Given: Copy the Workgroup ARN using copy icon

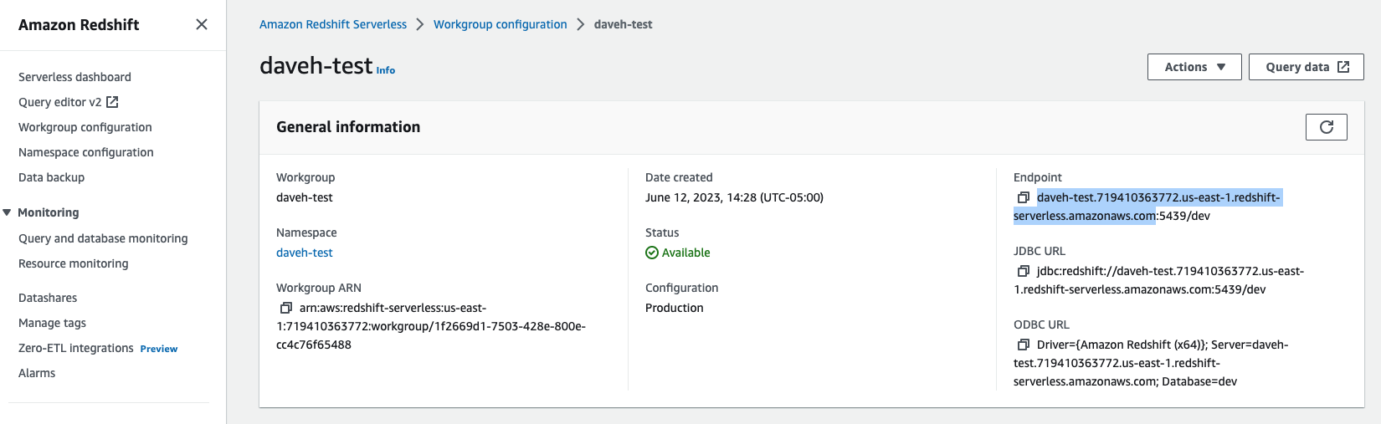Looking at the screenshot, I should (285, 308).
